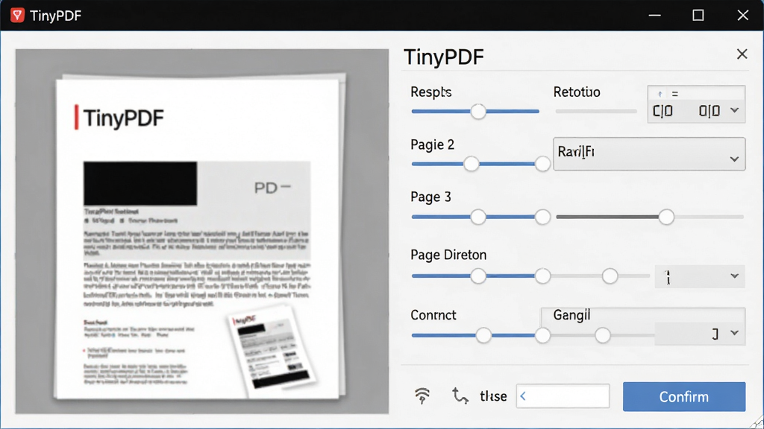Close the TinyPDF settings panel with X
The width and height of the screenshot is (764, 429).
click(x=742, y=54)
